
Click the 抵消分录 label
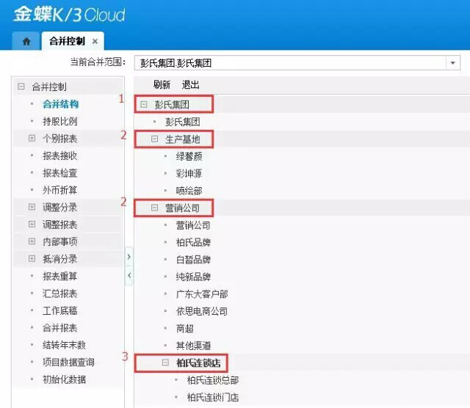(60, 259)
